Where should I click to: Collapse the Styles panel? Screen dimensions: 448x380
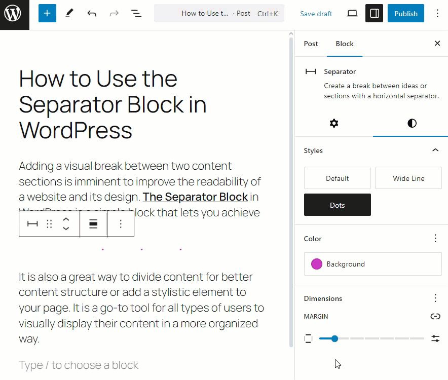(x=435, y=150)
